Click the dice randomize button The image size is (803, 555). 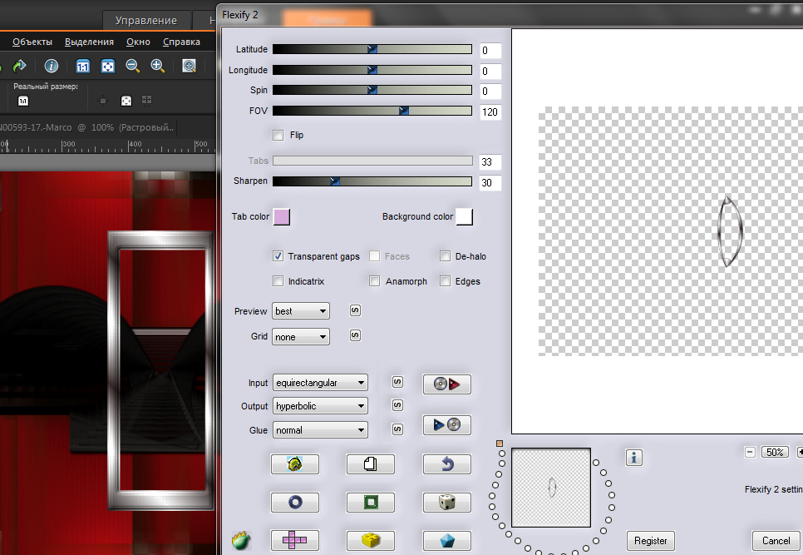(446, 503)
